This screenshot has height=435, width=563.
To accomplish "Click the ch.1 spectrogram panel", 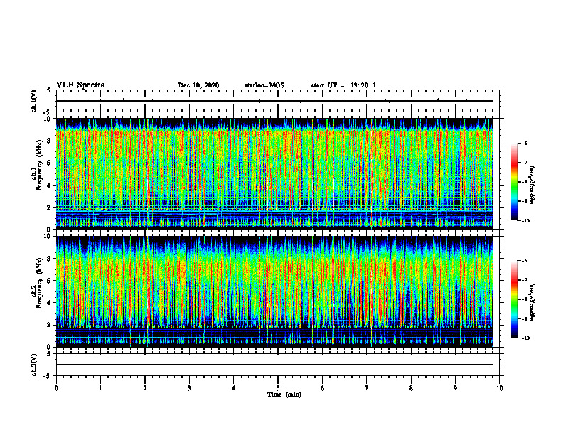I will 274,173.
